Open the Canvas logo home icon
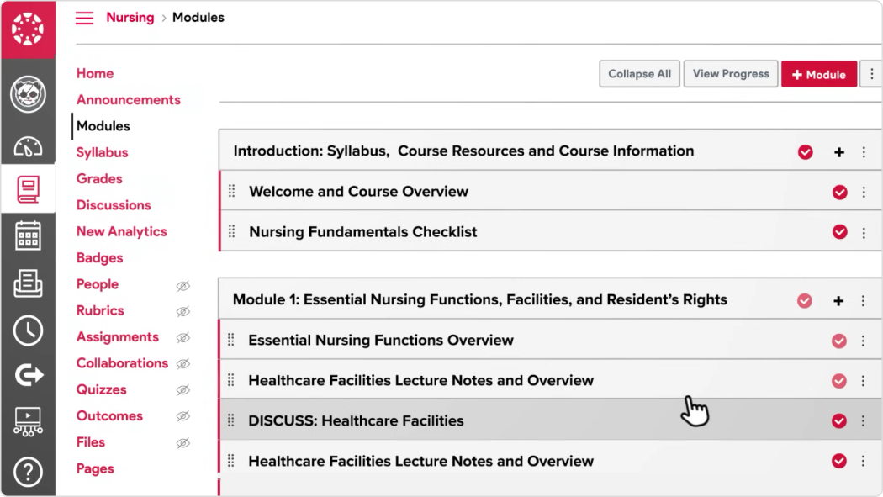This screenshot has height=497, width=883. [x=28, y=29]
